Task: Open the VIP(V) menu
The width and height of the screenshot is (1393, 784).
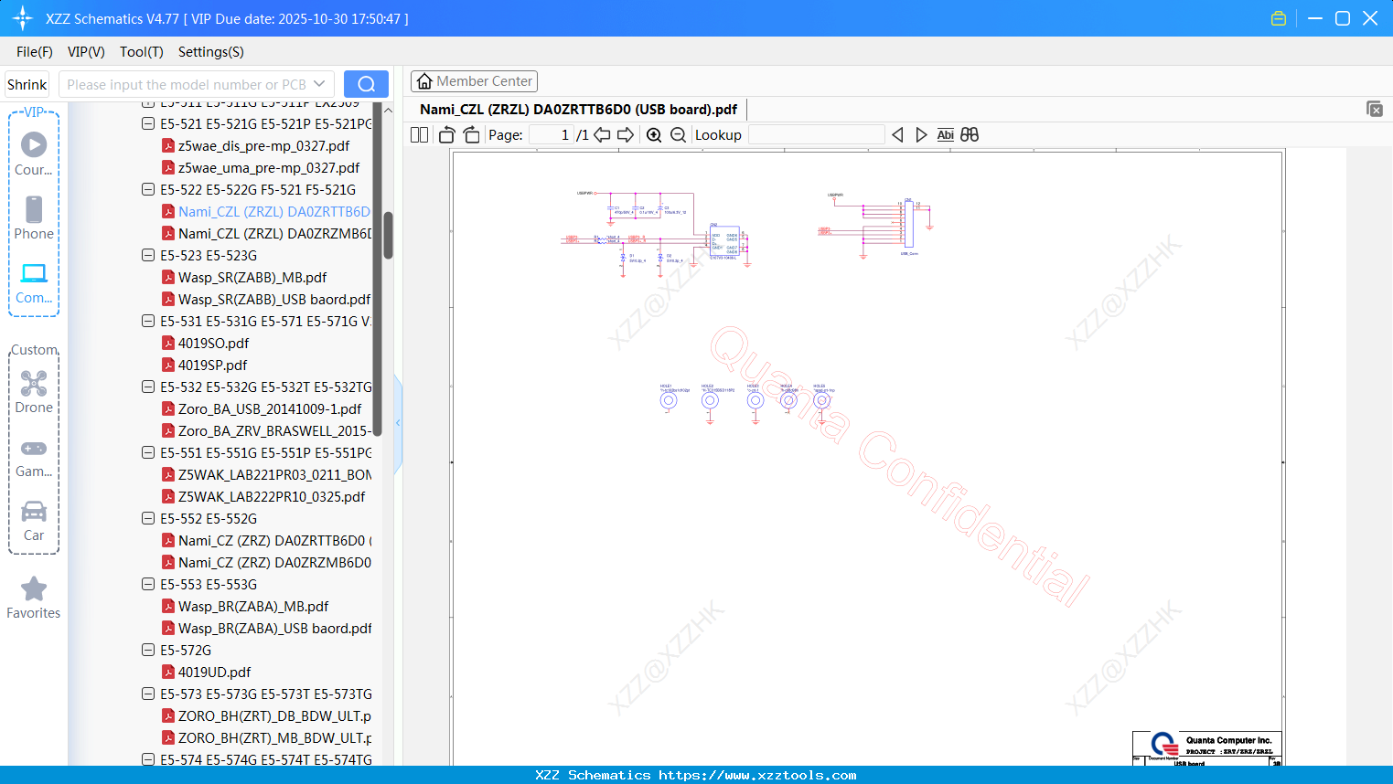Action: pyautogui.click(x=86, y=52)
